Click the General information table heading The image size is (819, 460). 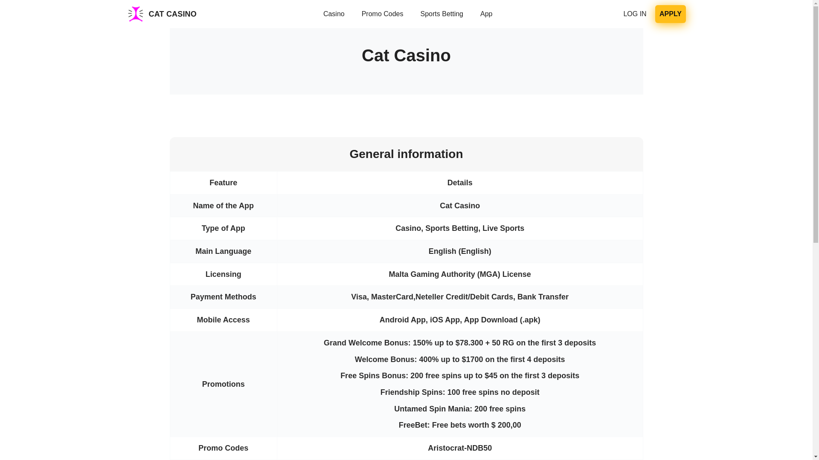(x=406, y=154)
